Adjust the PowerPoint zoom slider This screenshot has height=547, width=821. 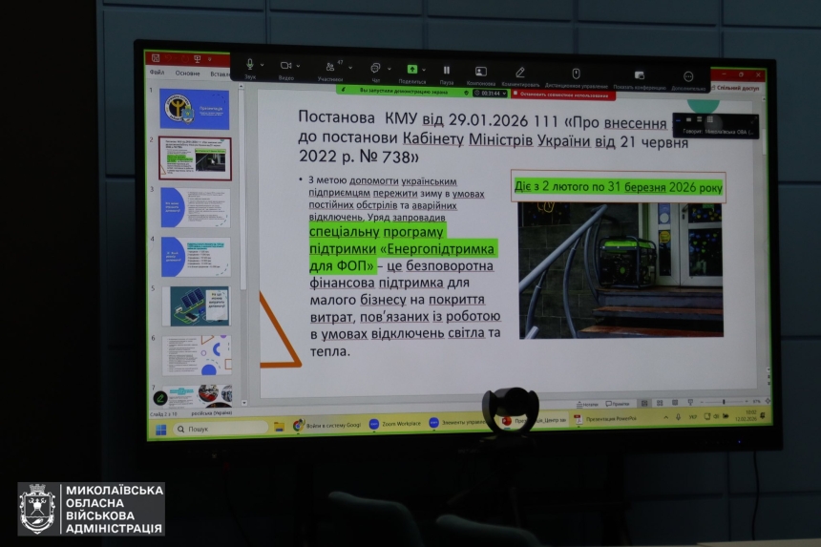coord(723,403)
